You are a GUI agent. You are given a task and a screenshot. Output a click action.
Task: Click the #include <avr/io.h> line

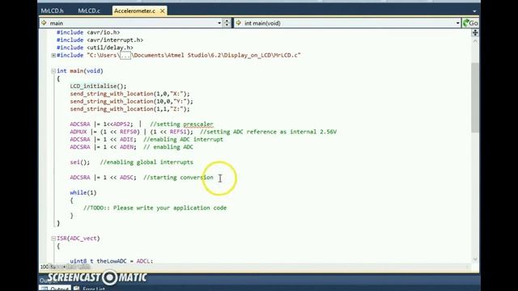pos(88,32)
